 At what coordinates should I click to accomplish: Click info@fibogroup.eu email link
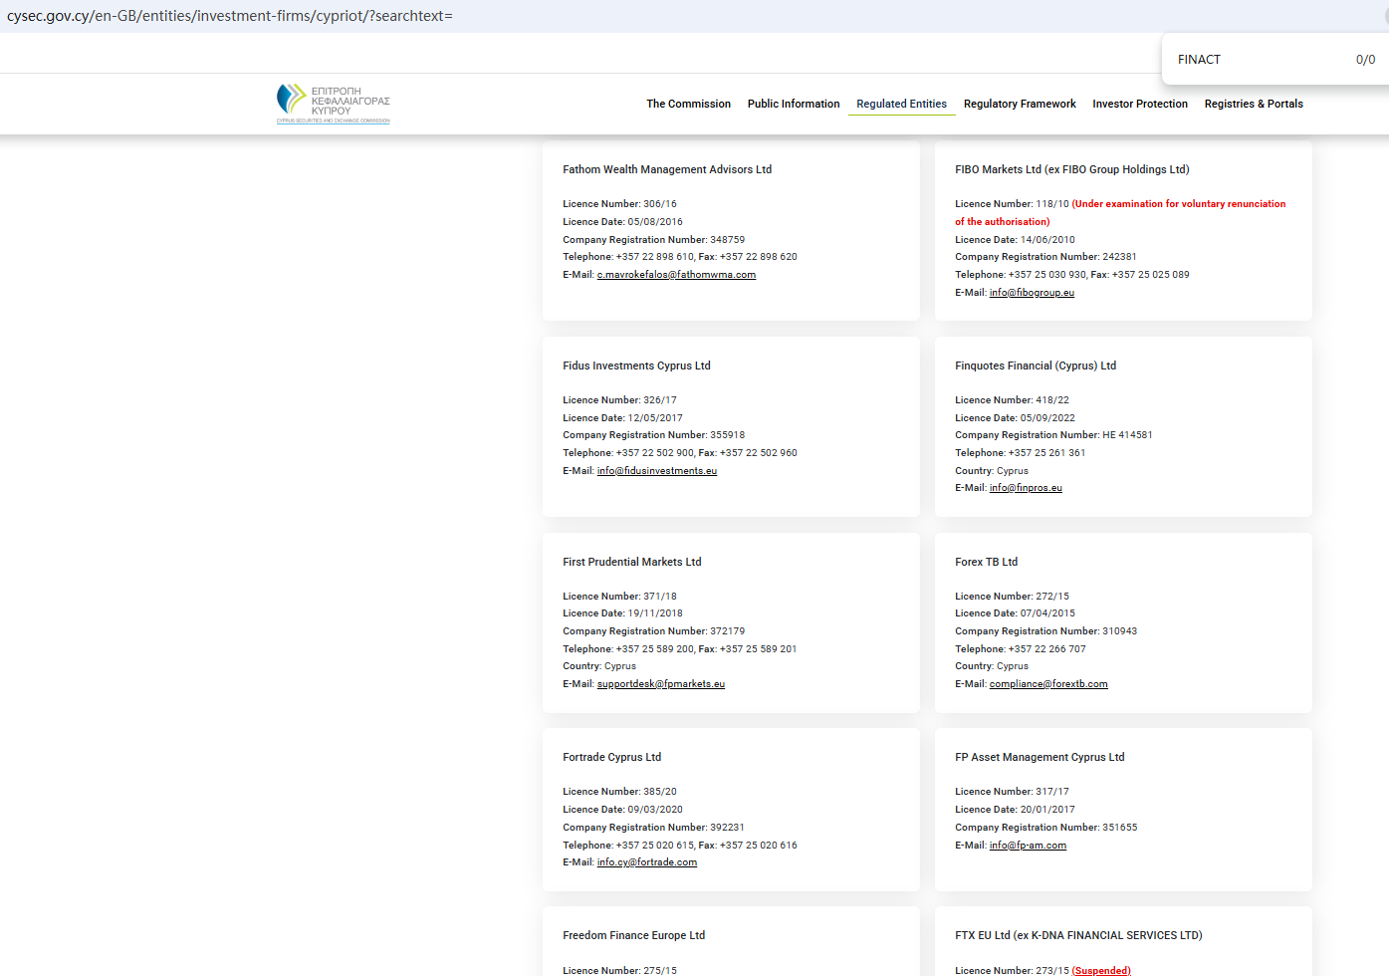[x=1032, y=293]
